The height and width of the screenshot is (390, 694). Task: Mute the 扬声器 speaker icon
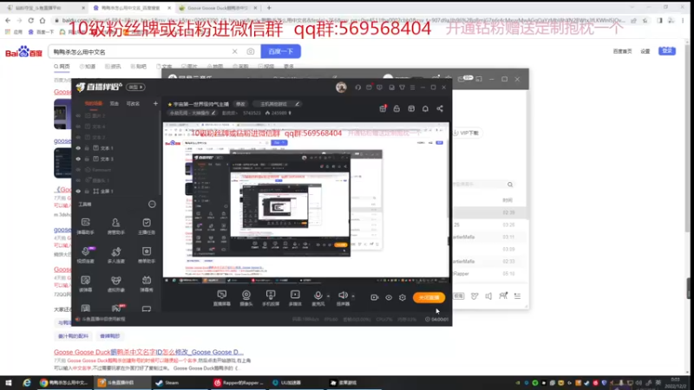[x=343, y=295]
